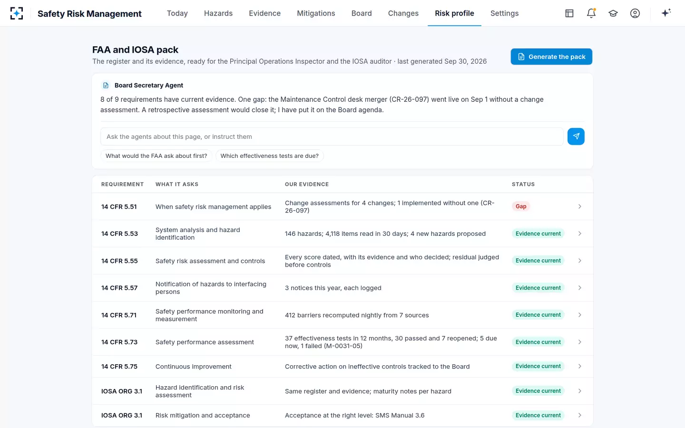Screen dimensions: 685x428
Task: Click Evidence current badge for 14 CFR 5.53
Action: click(538, 233)
